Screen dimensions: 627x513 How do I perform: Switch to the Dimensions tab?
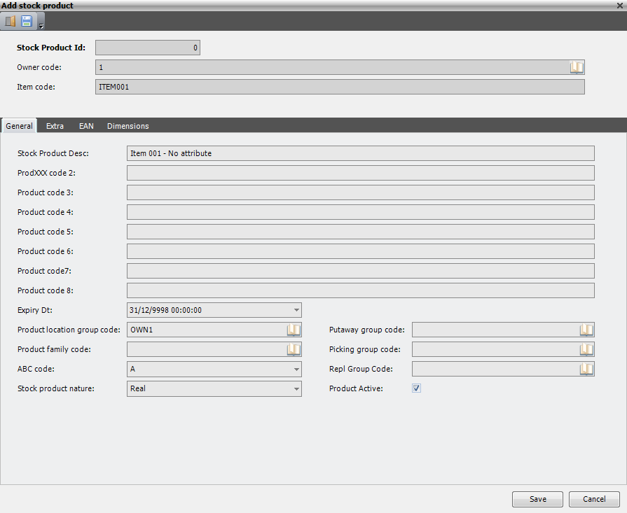(x=128, y=126)
